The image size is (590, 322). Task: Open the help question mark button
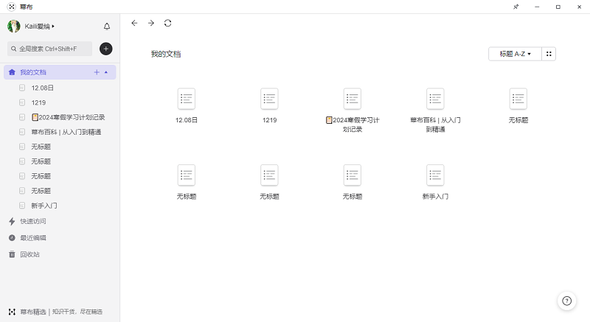(x=566, y=300)
